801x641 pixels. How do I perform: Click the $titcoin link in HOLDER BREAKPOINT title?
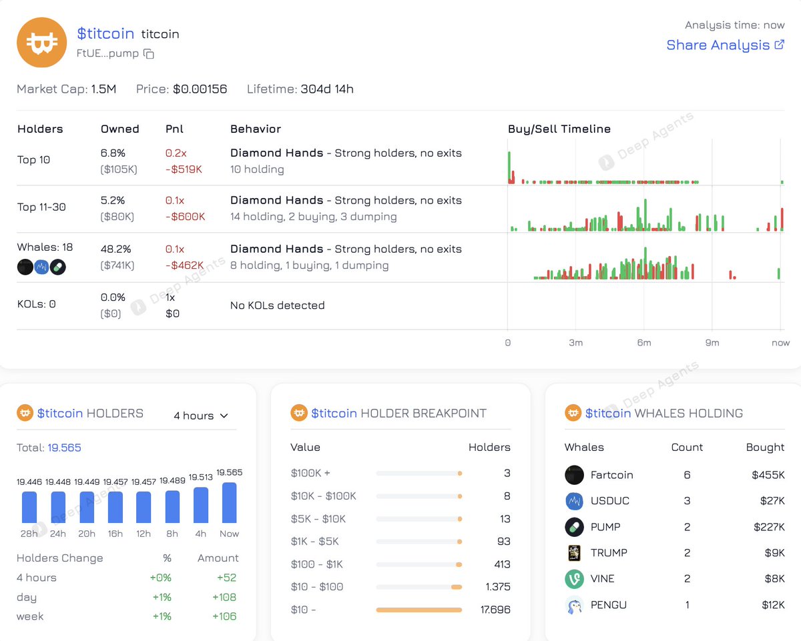334,413
